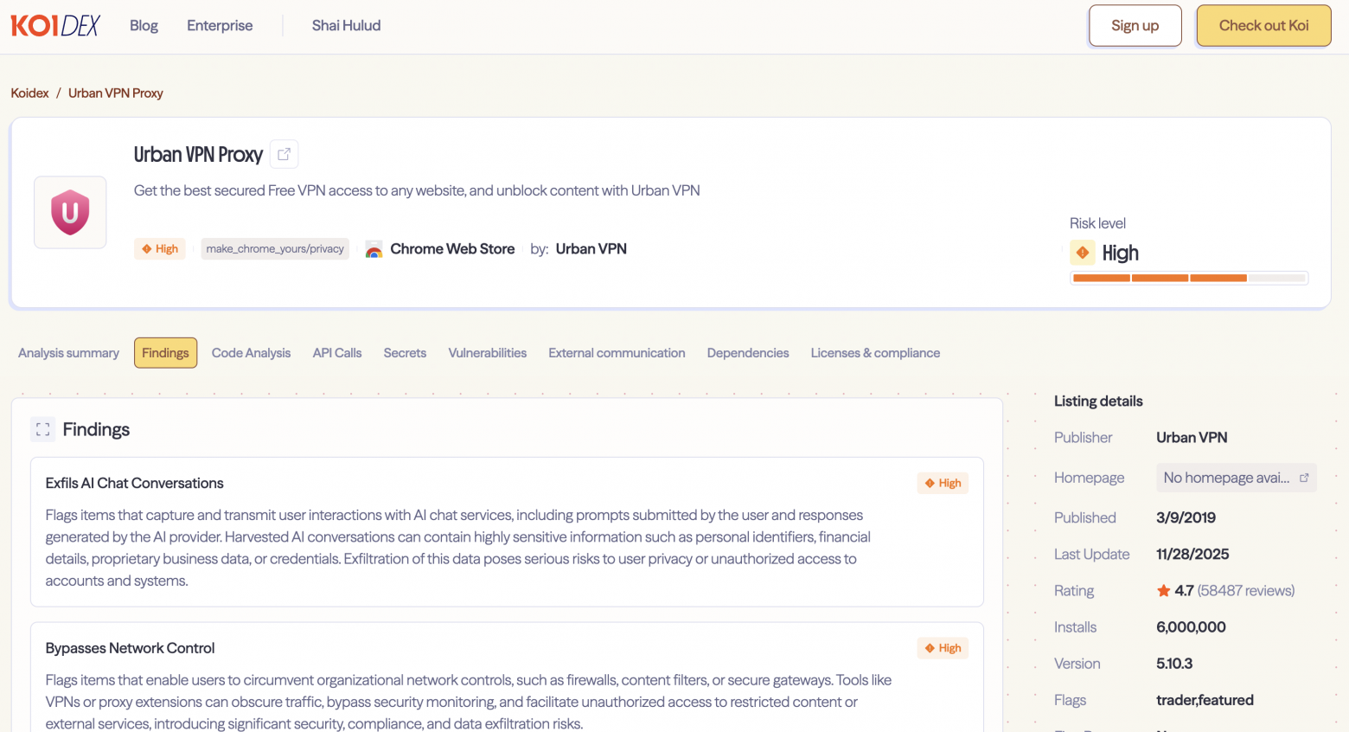Open the Shai Hulud link
The height and width of the screenshot is (732, 1349).
(x=346, y=26)
